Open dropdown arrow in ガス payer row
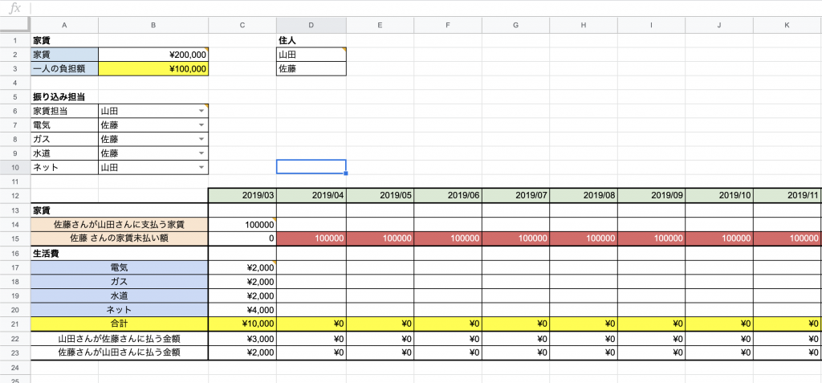Viewport: 822px width, 383px height. [x=201, y=140]
